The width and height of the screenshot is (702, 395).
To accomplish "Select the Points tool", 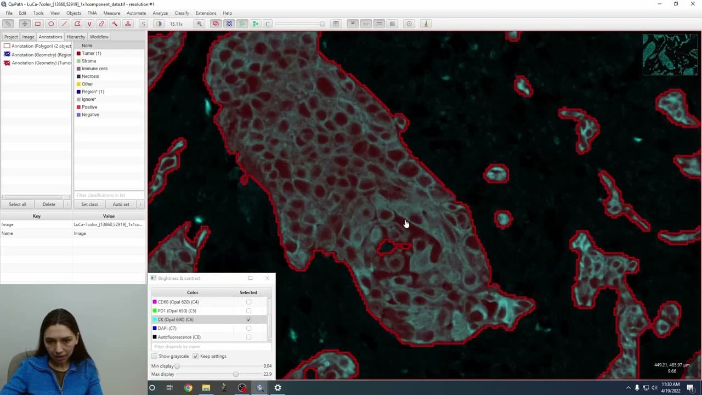I will 128,24.
